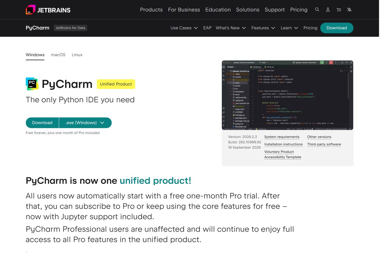The width and height of the screenshot is (383, 253).
Task: Open Pricing in the top JetBrains bar
Action: tap(299, 10)
